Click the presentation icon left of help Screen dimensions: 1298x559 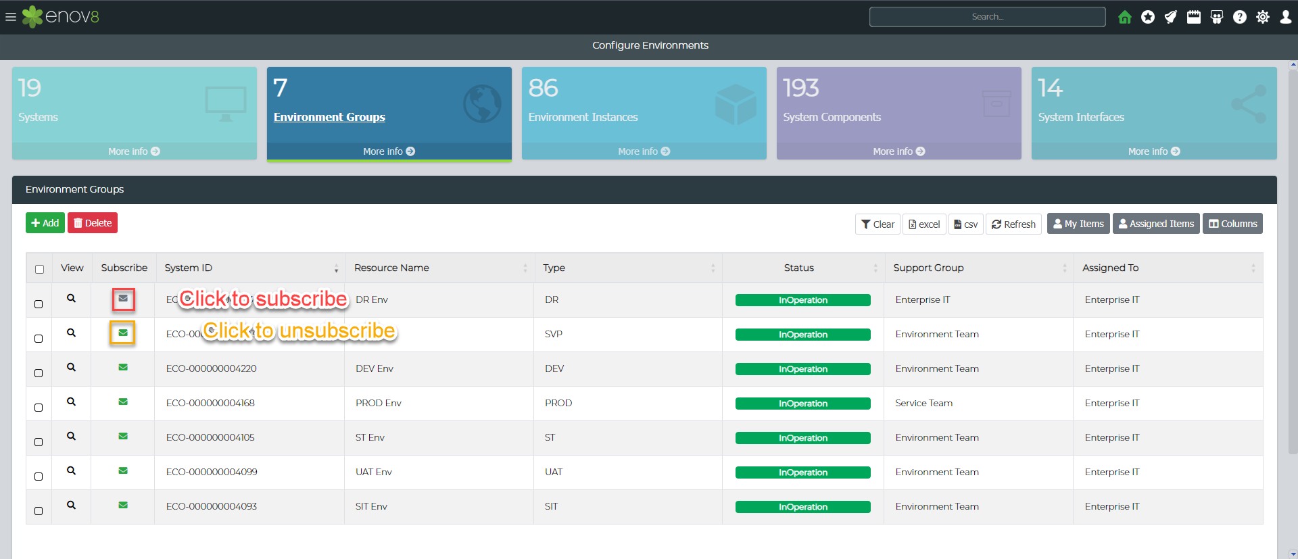[x=1217, y=17]
